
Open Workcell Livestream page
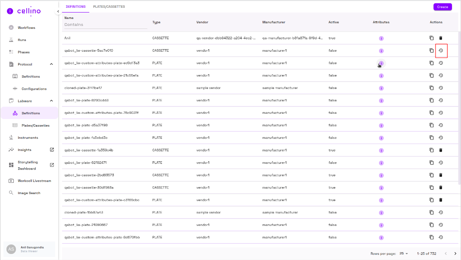(34, 181)
